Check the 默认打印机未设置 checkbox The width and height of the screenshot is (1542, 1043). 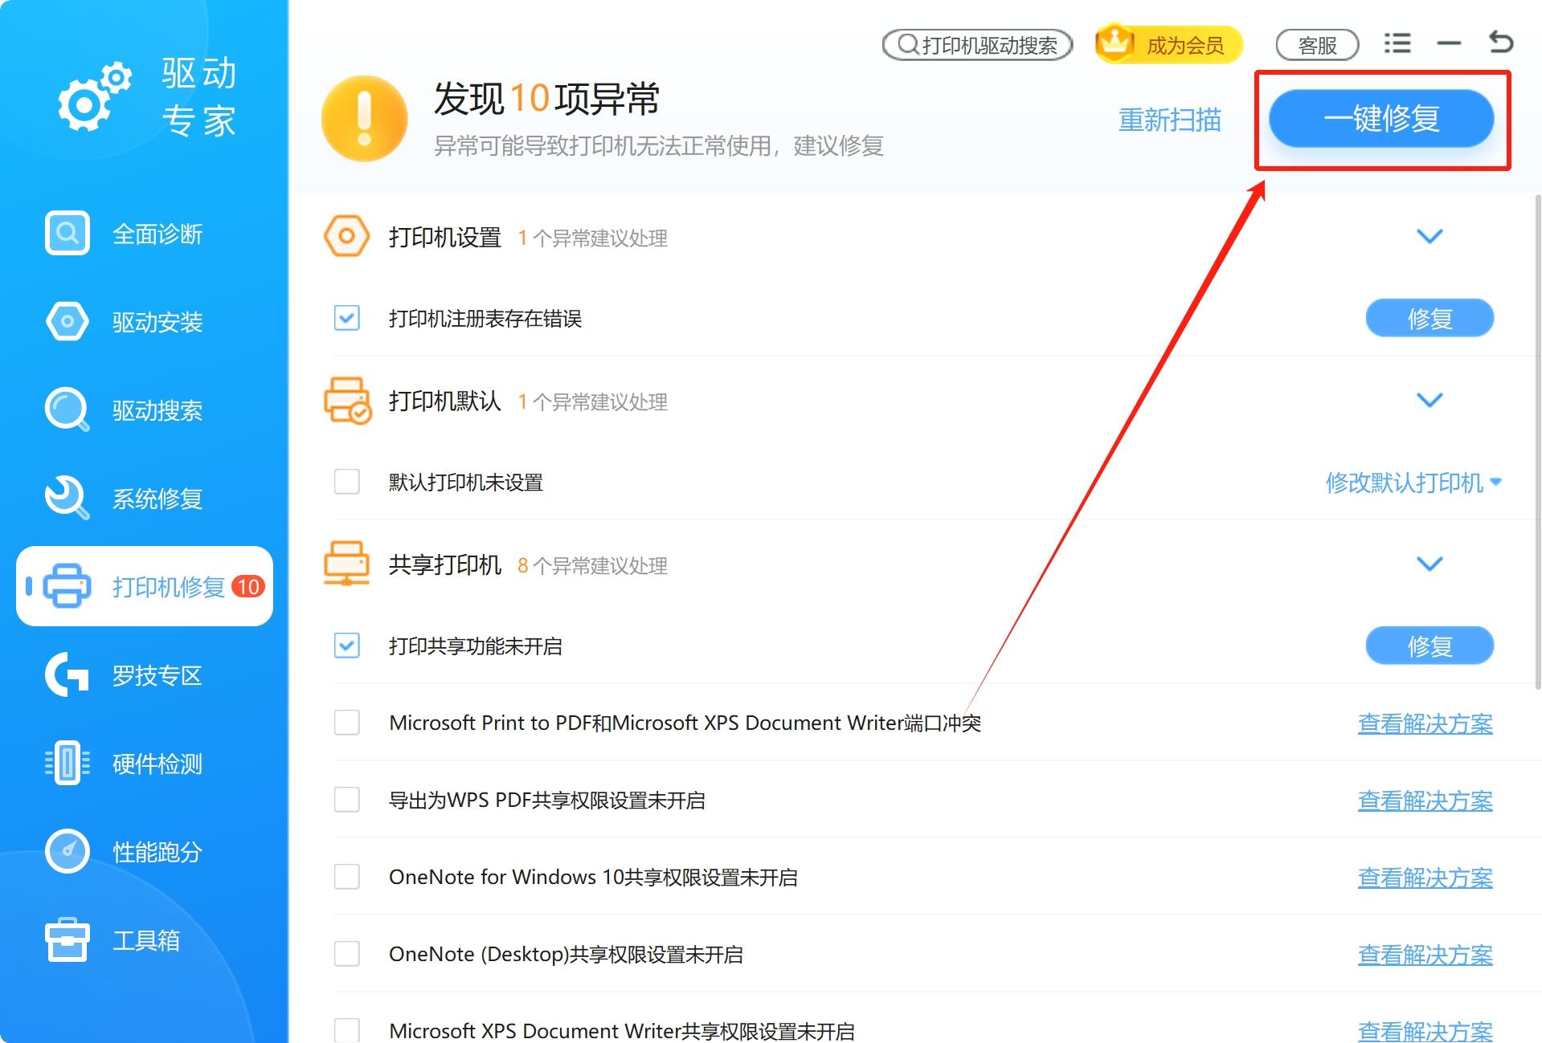(346, 482)
